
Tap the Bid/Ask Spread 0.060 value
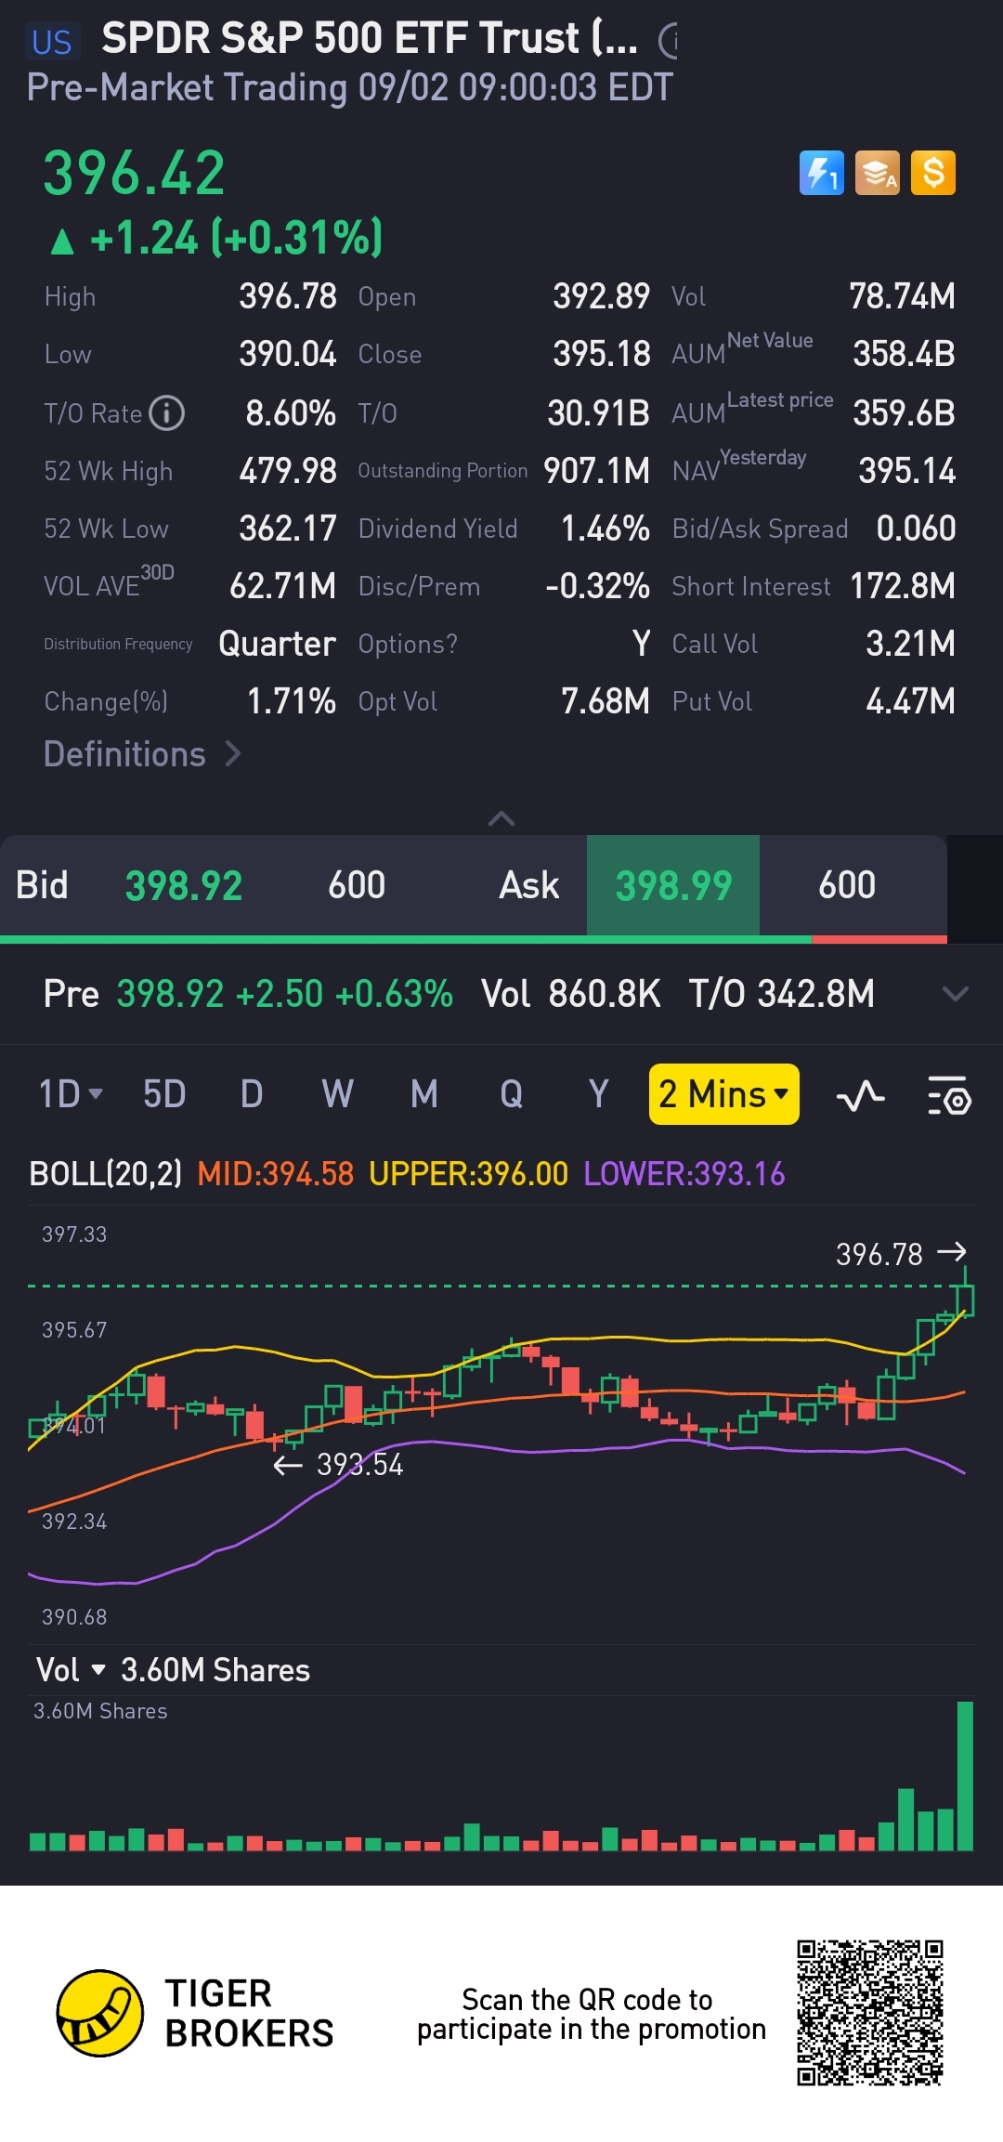point(916,529)
